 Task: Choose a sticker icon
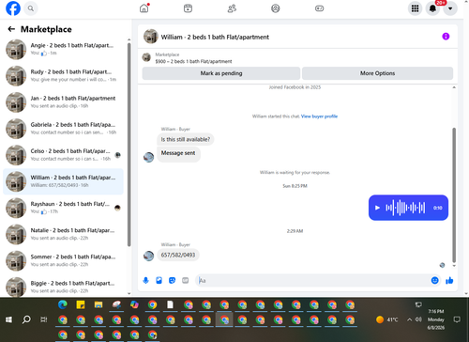(x=172, y=280)
